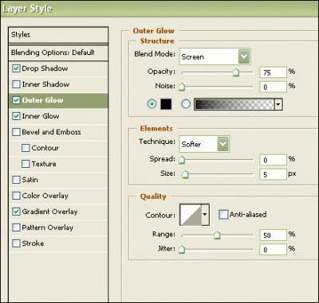Select the solid color glow radio button
The width and height of the screenshot is (319, 303).
pyautogui.click(x=152, y=104)
